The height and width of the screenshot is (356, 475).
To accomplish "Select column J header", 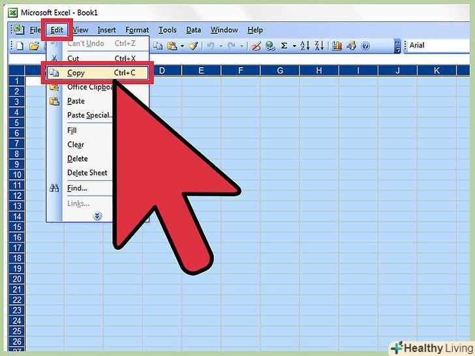I will click(397, 70).
